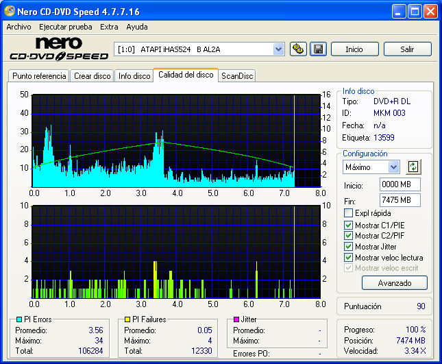
Task: Click the Fin input field
Action: click(400, 200)
